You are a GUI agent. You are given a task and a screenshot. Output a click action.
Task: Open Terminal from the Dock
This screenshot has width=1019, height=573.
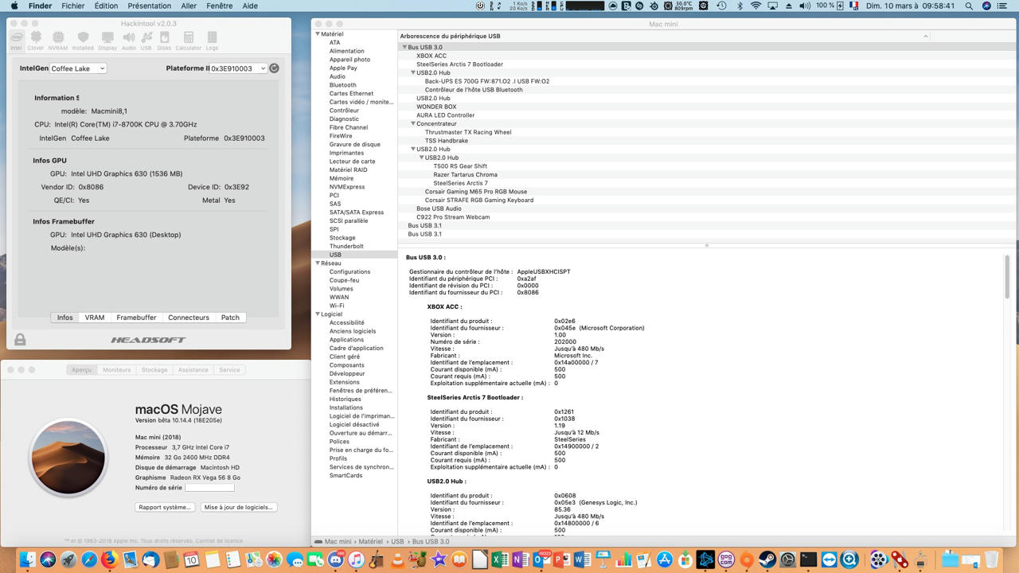[809, 560]
